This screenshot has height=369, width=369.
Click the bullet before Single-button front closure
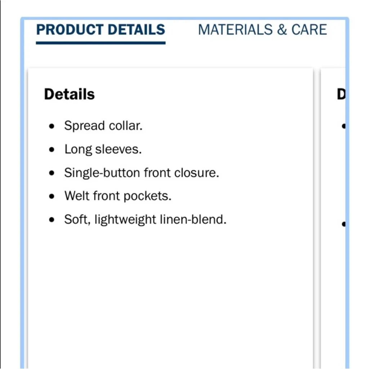[x=52, y=173]
